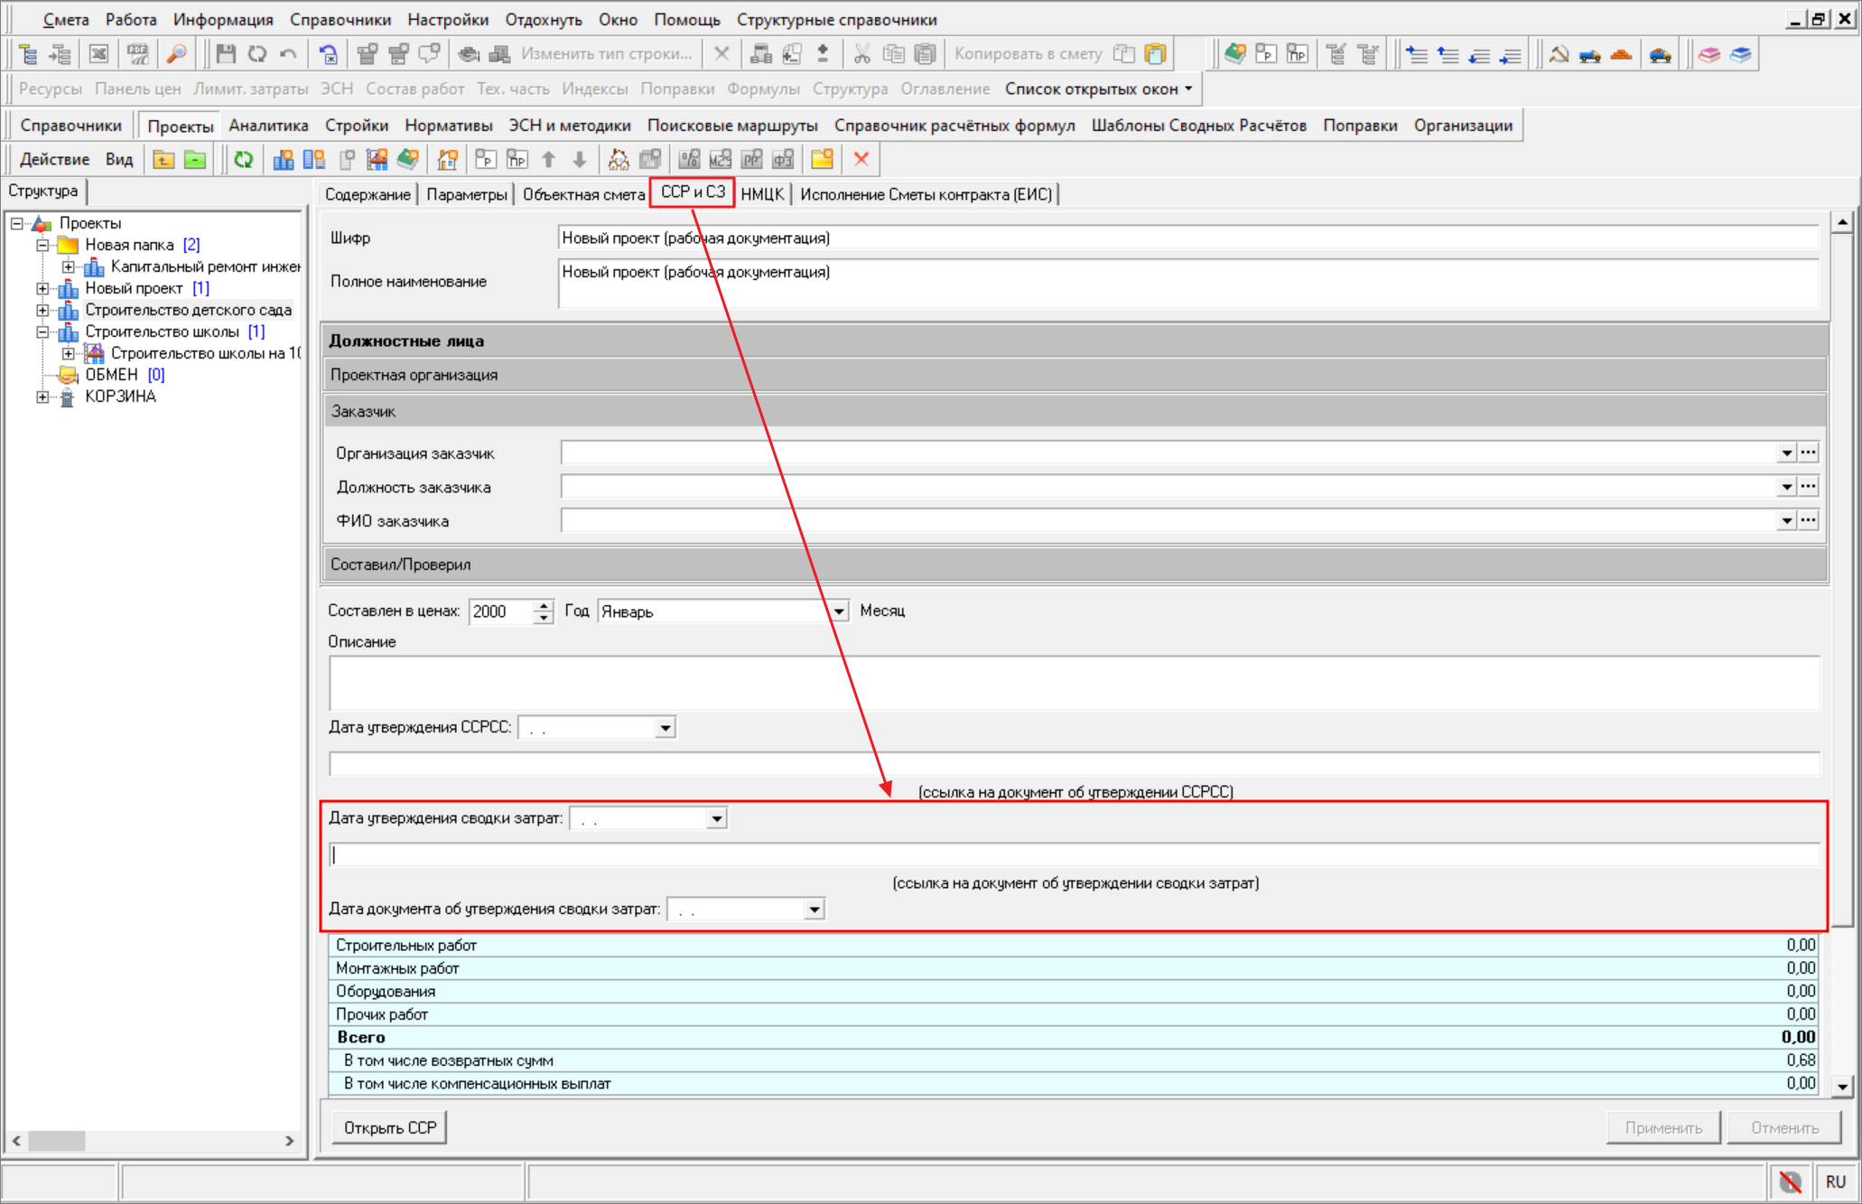Click the yellow folder with up arrow icon
This screenshot has width=1862, height=1204.
click(163, 160)
